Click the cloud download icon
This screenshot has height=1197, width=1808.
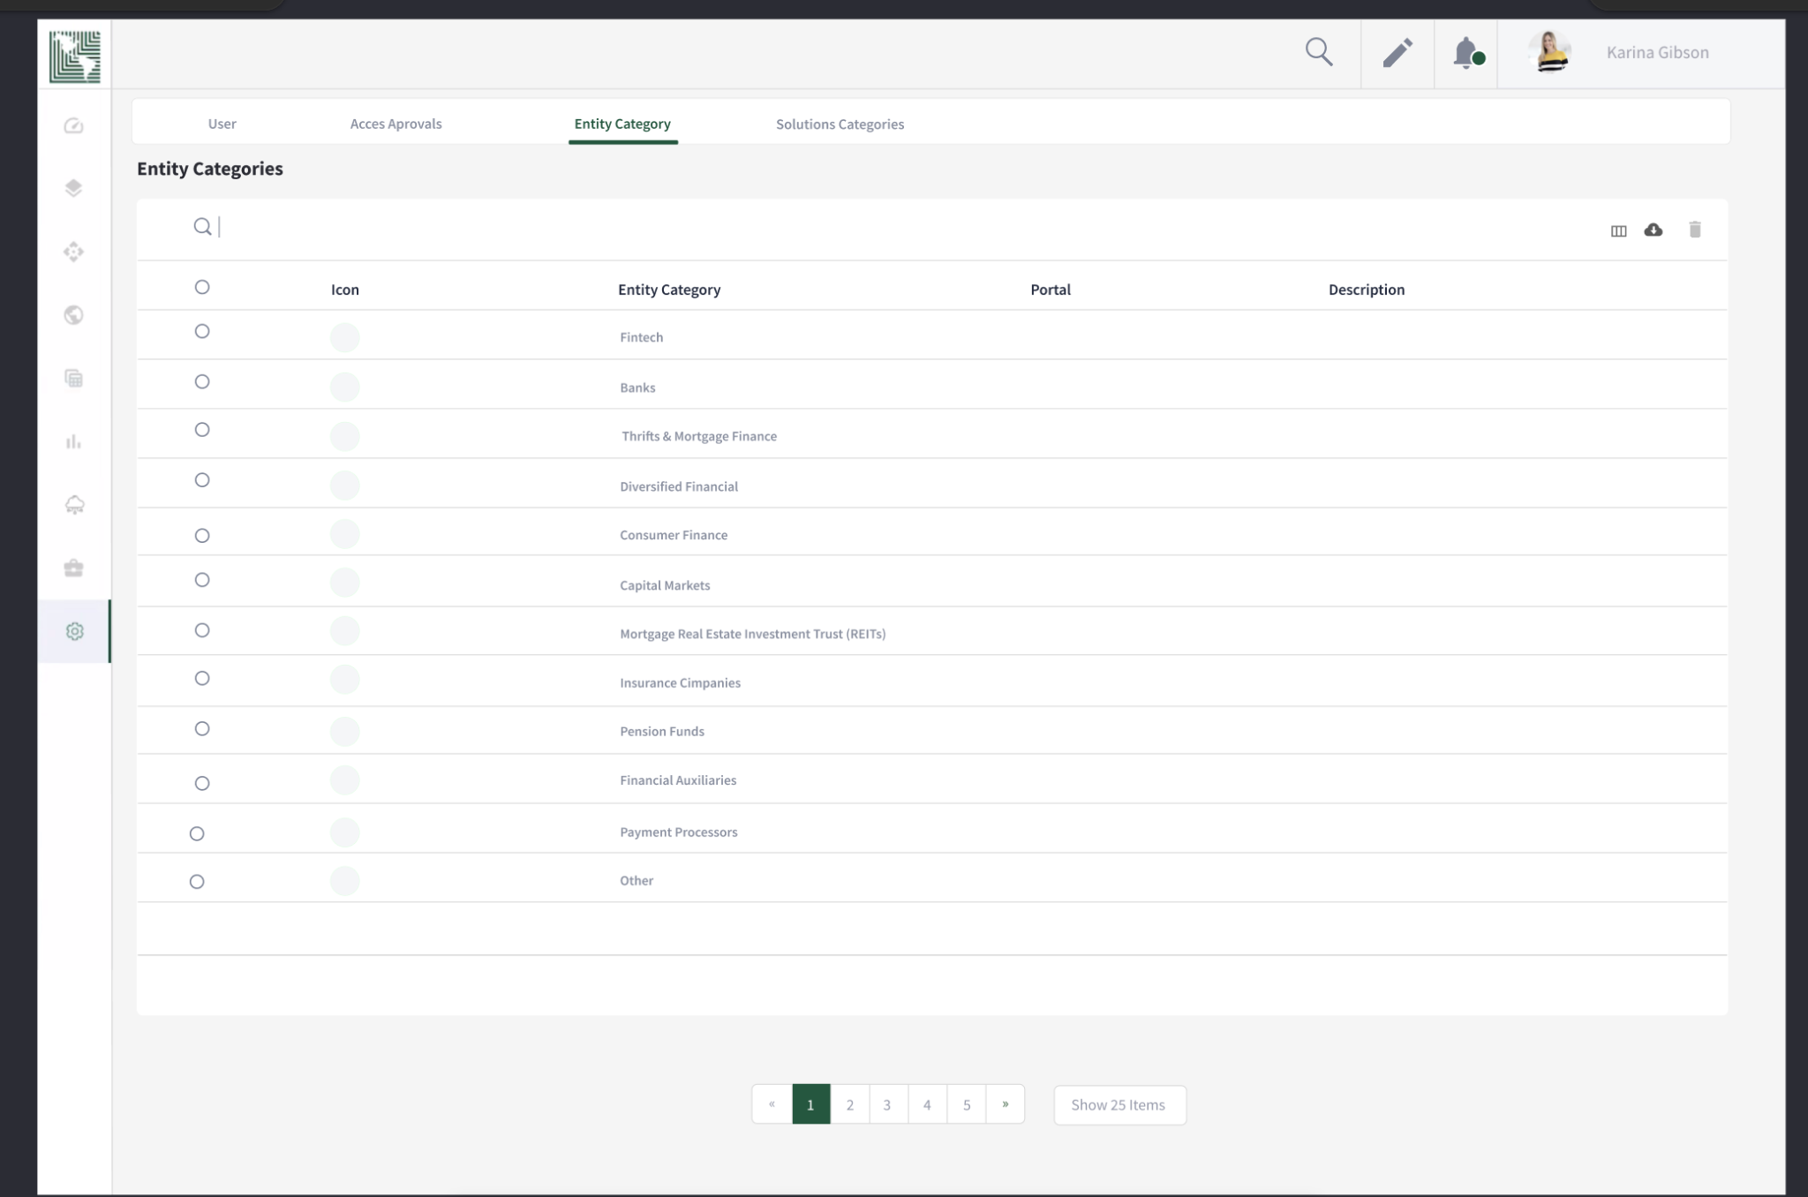[x=1654, y=230]
